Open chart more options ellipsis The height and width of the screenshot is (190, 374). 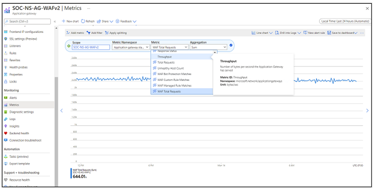pos(362,33)
